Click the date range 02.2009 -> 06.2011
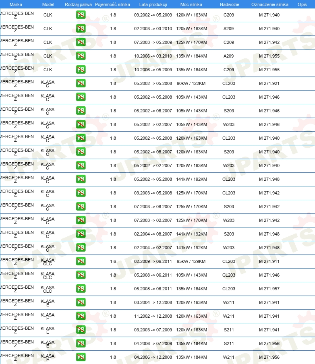The width and height of the screenshot is (315, 364). pos(153,261)
